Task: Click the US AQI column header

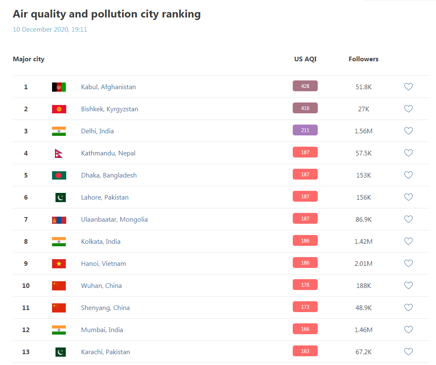Action: [x=305, y=59]
